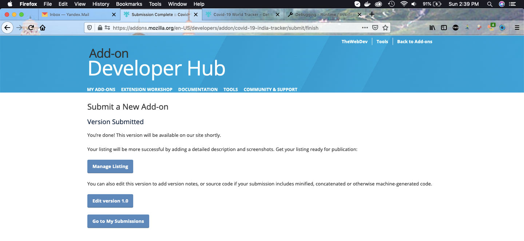Click the greyed forward navigation arrow

pyautogui.click(x=19, y=28)
